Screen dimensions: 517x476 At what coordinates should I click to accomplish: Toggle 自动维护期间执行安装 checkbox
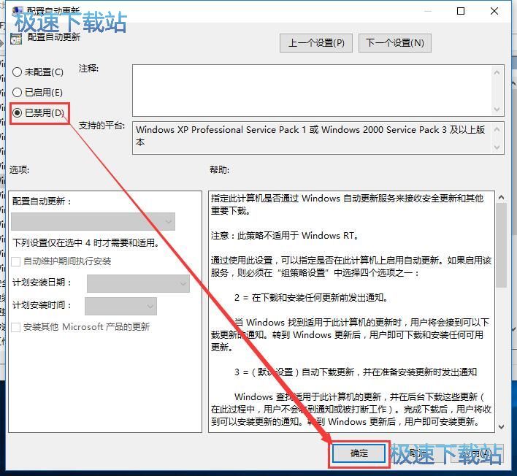click(16, 261)
